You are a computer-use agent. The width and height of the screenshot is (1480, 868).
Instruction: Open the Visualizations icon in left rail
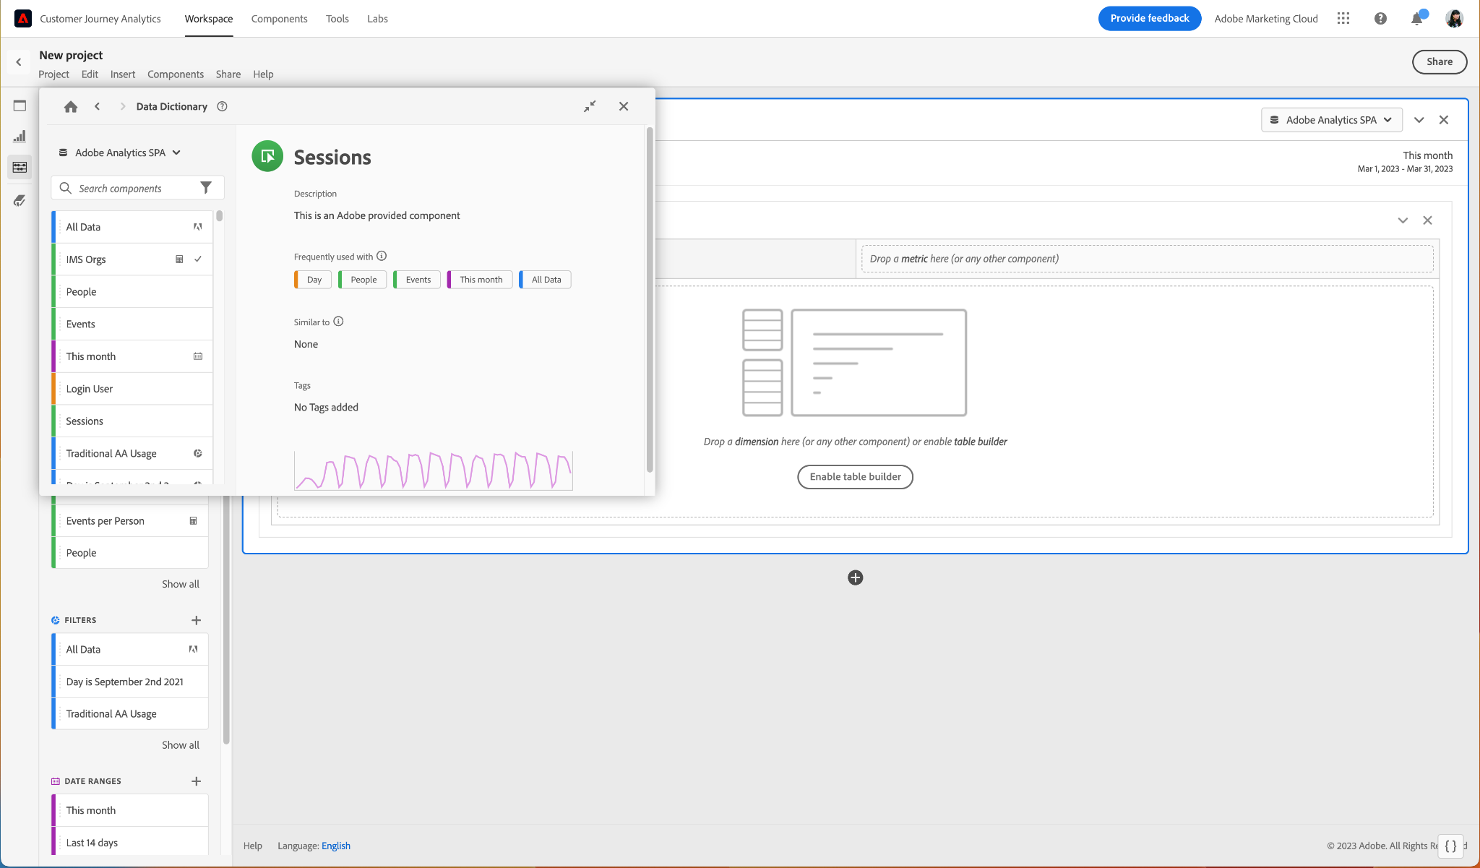click(20, 137)
